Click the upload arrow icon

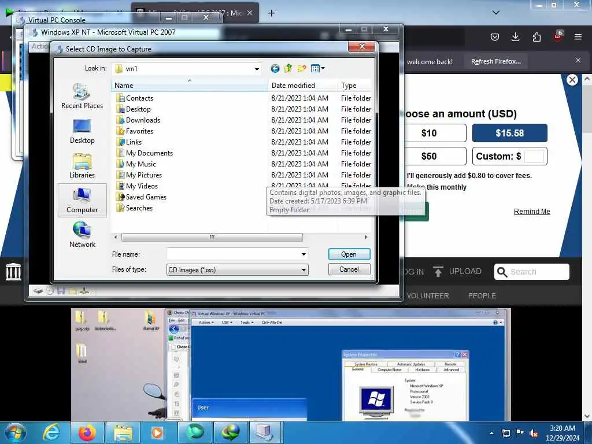pos(438,272)
